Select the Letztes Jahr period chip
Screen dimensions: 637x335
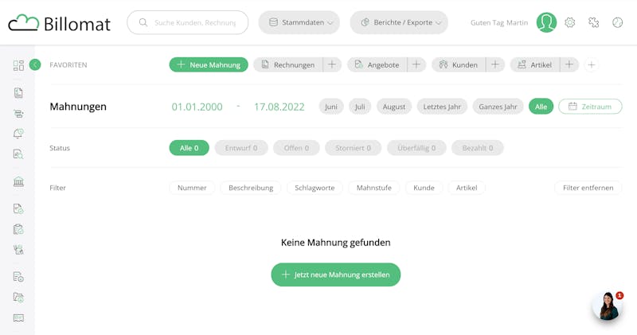pyautogui.click(x=442, y=107)
